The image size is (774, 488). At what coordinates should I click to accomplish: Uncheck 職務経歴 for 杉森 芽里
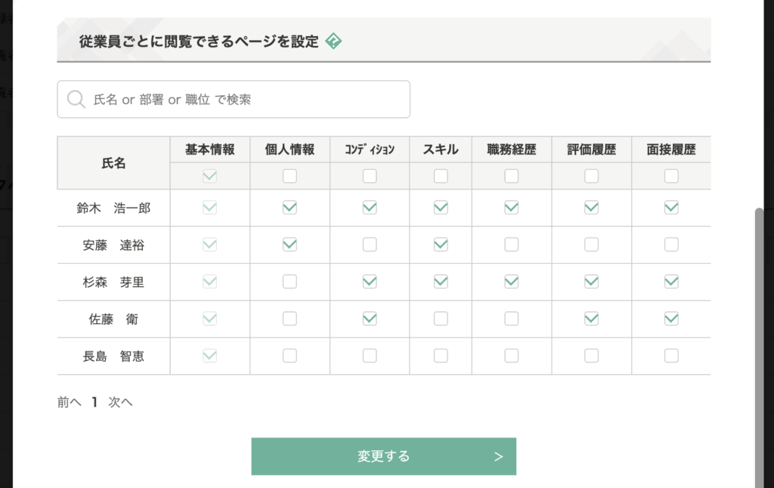(512, 282)
